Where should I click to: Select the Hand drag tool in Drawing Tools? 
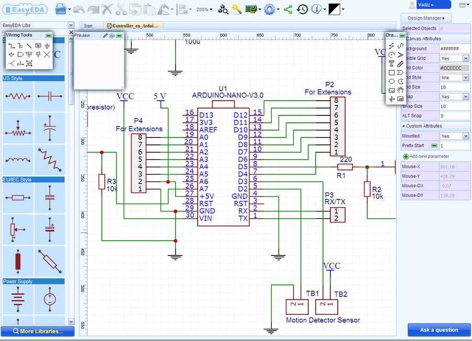click(400, 90)
